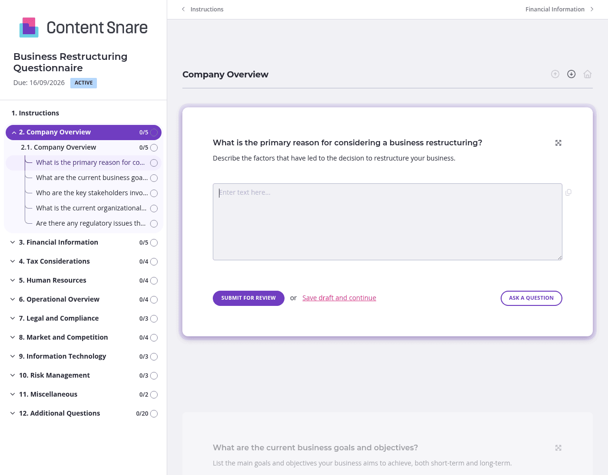Select 'Are there any regulatory issues th...' item

point(91,223)
